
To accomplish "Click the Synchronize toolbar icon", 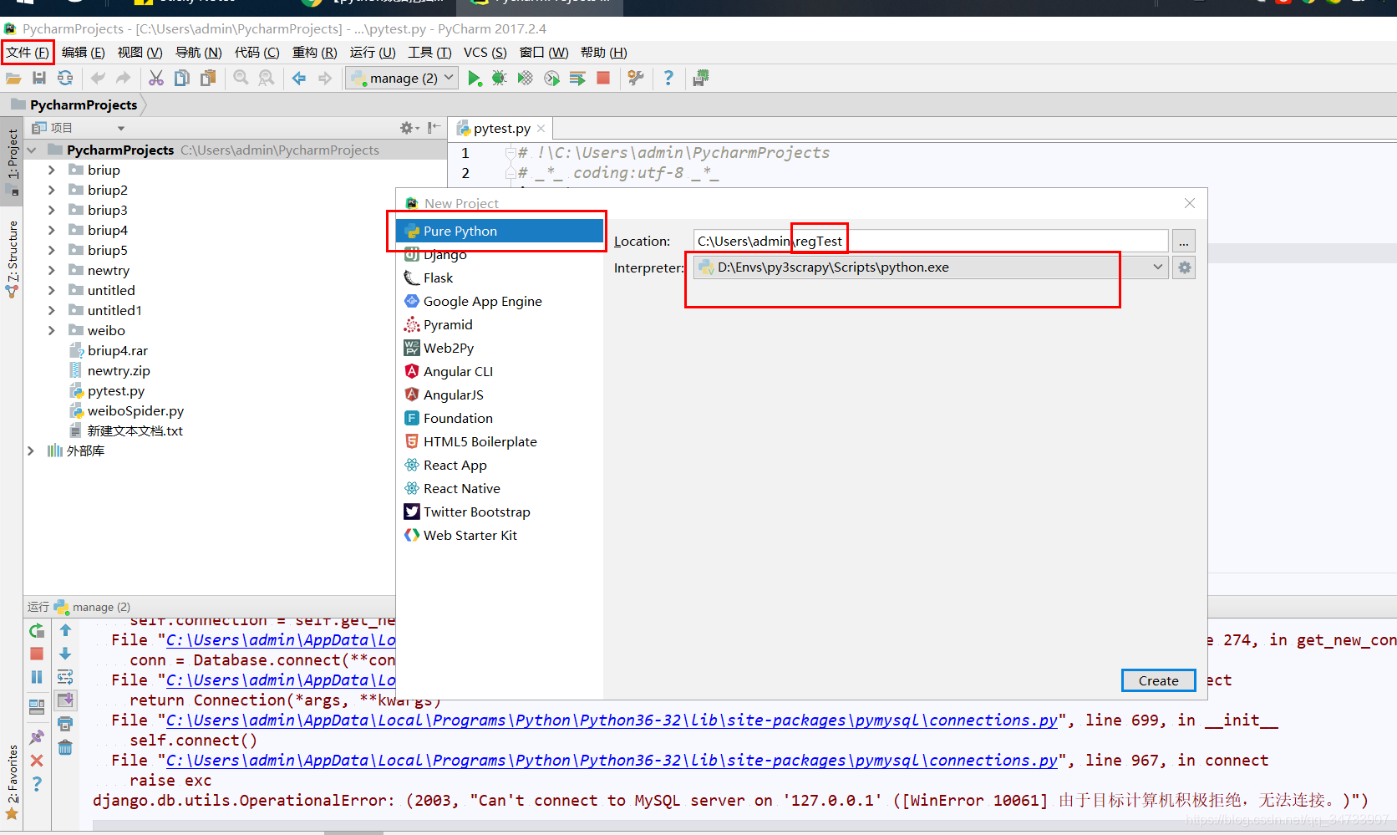I will pyautogui.click(x=65, y=78).
